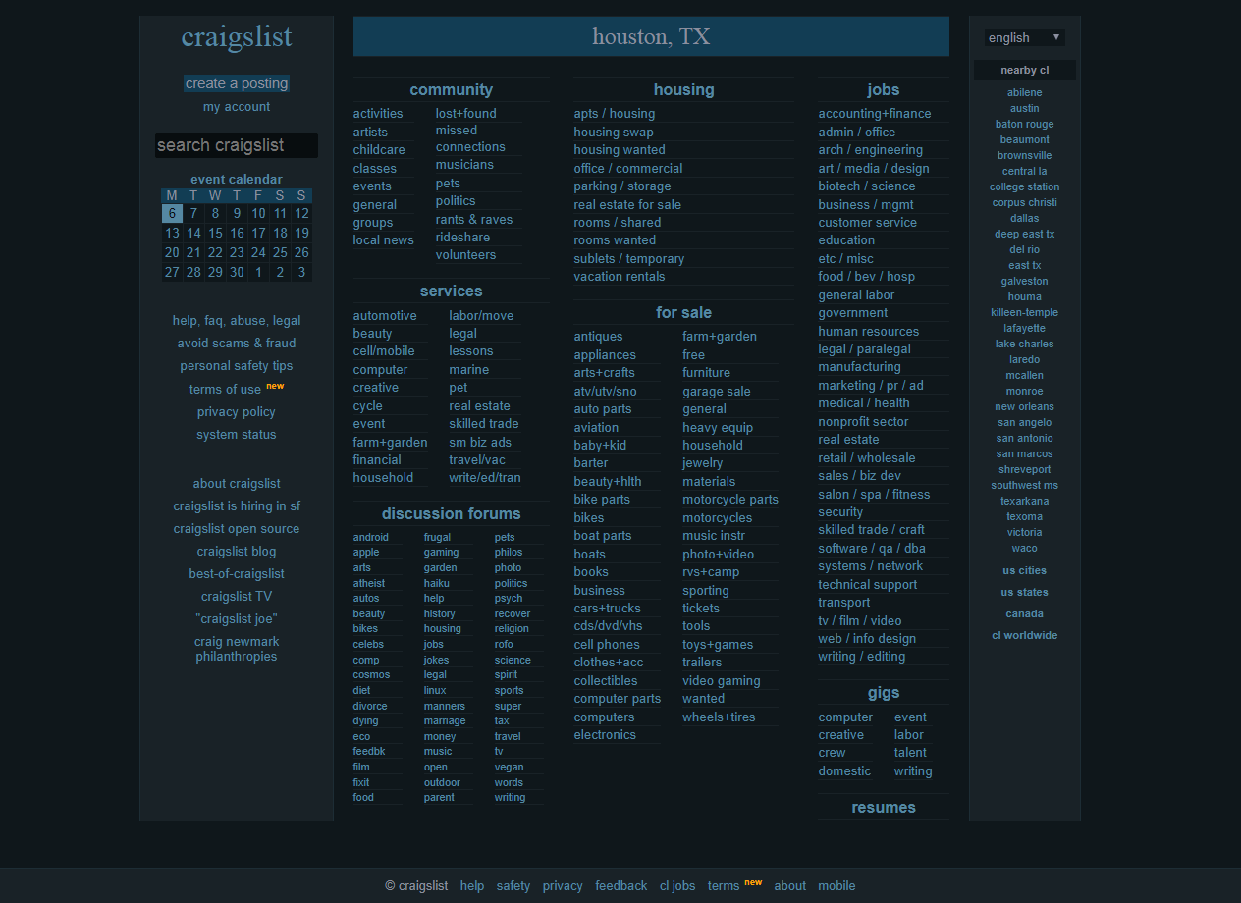
Task: Open the services section heading
Action: 452,291
